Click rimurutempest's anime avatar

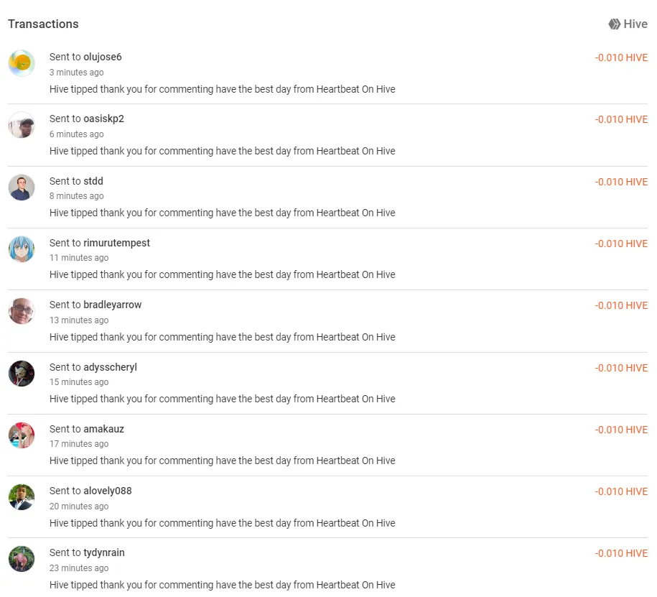22,249
